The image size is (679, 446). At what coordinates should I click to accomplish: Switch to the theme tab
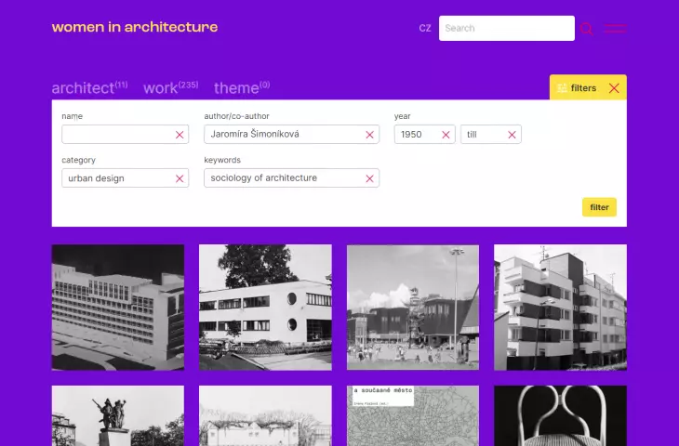click(x=242, y=87)
